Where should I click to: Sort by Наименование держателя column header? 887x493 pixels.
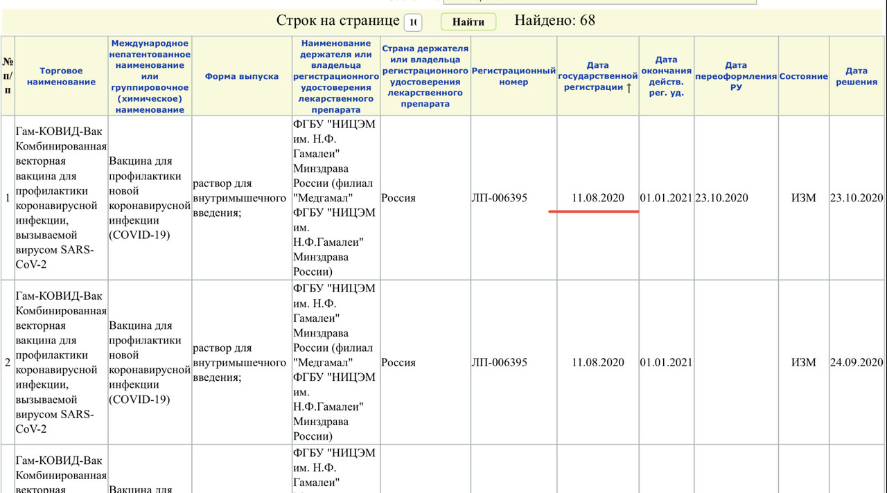coord(336,76)
